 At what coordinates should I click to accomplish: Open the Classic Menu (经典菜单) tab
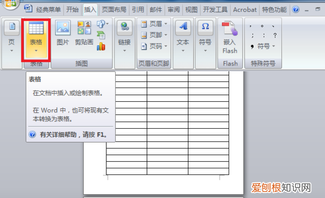pyautogui.click(x=48, y=9)
